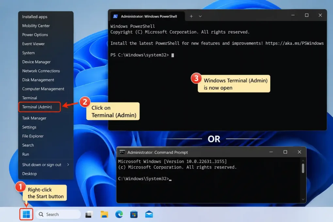Maximize the Command Prompt window
Image resolution: width=333 pixels, height=222 pixels.
pos(285,152)
